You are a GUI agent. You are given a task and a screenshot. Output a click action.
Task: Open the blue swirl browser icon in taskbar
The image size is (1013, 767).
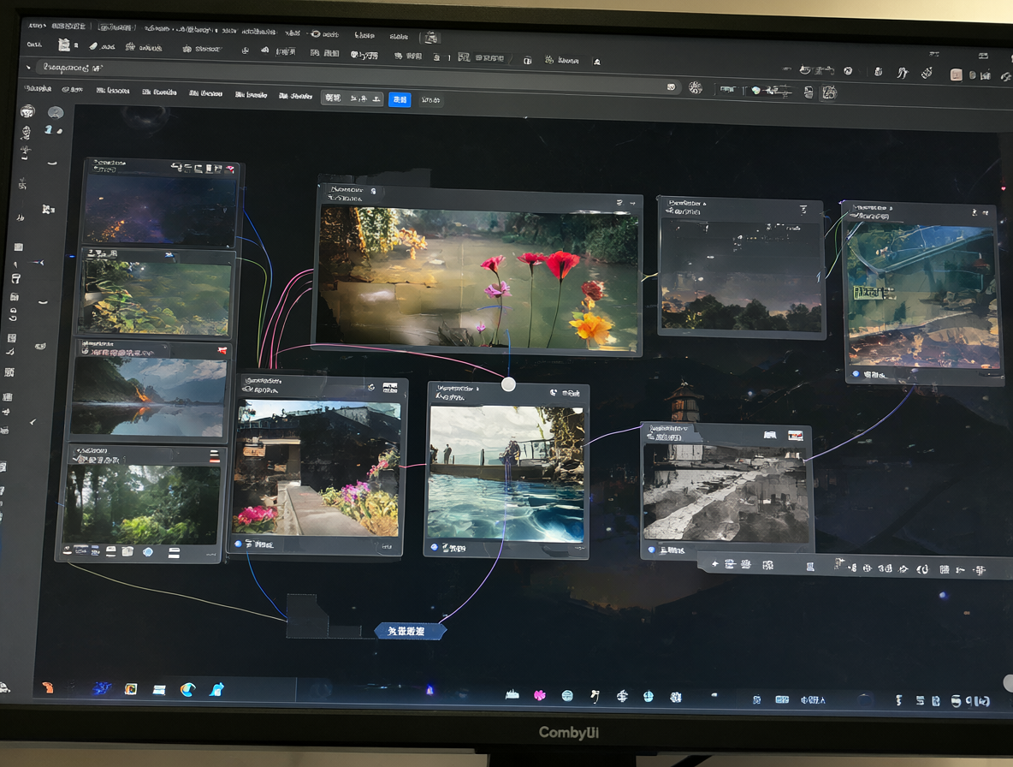click(x=188, y=689)
